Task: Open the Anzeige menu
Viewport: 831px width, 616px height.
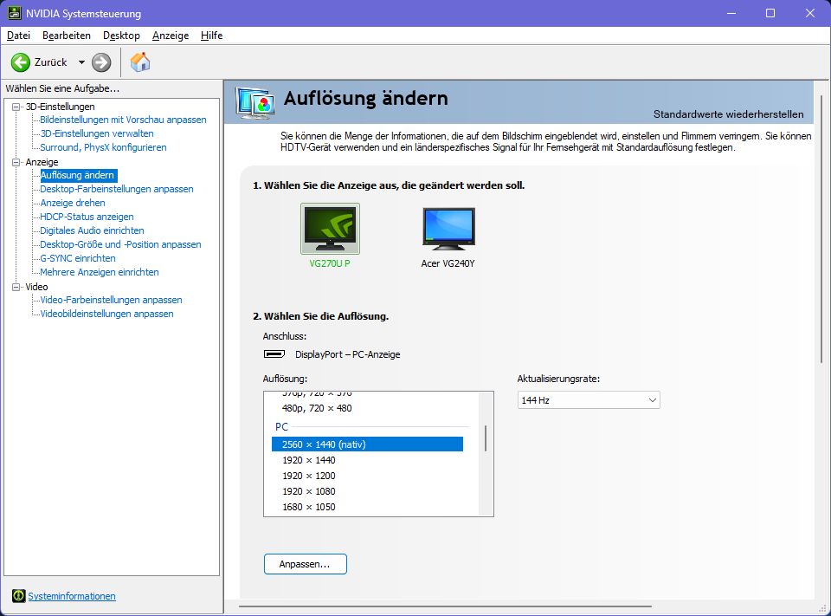Action: [171, 36]
